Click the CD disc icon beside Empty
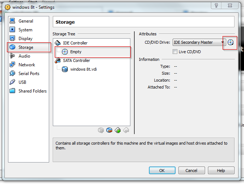 pos(65,52)
